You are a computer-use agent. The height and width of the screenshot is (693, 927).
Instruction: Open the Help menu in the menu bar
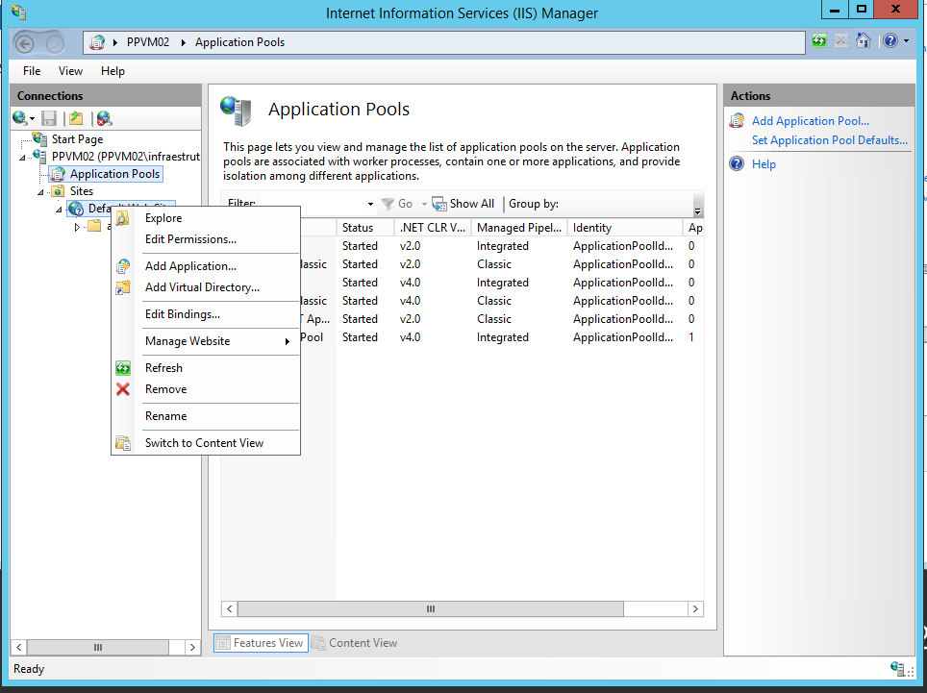click(x=113, y=71)
